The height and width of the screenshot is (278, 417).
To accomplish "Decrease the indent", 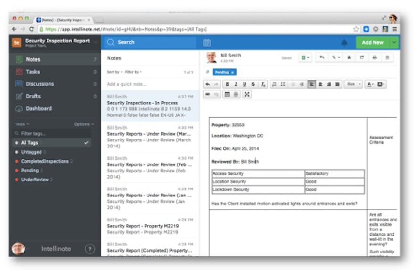I will click(x=293, y=84).
